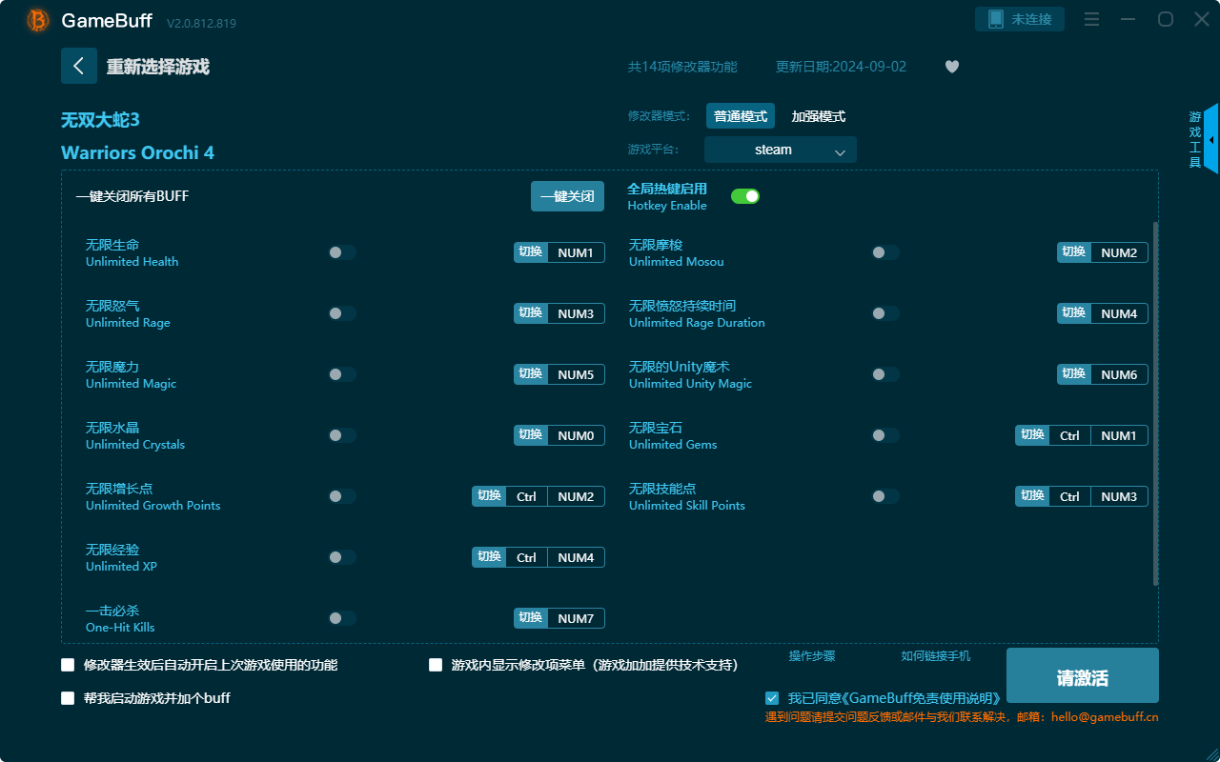
Task: Click the 请激活 activate button
Action: [x=1083, y=674]
